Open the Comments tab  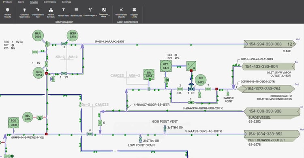[49, 2]
